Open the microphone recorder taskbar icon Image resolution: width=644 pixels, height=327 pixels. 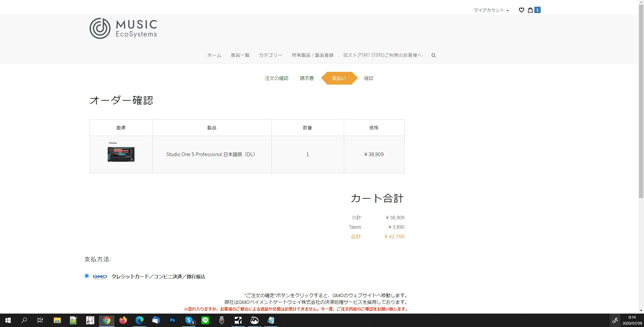[222, 320]
